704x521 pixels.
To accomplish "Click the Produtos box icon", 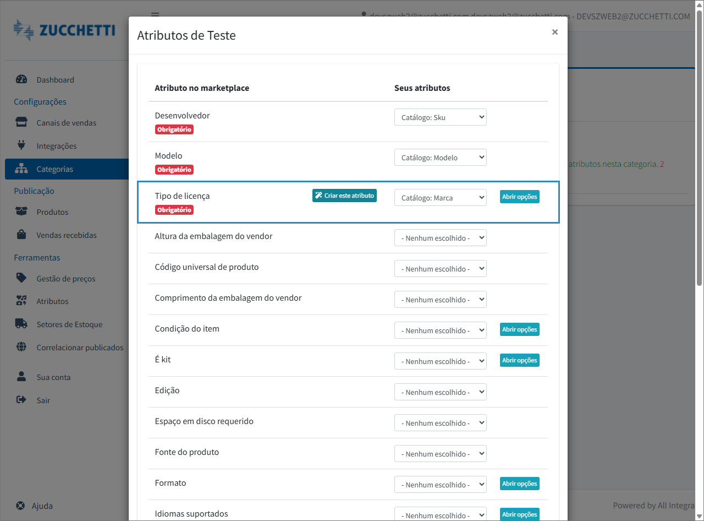I will [x=21, y=211].
